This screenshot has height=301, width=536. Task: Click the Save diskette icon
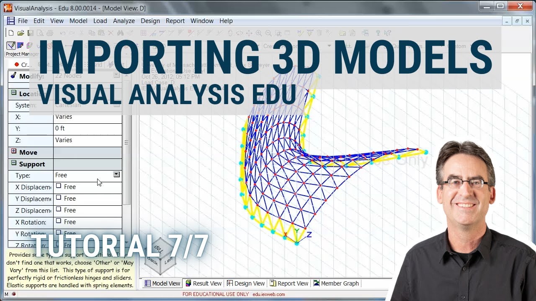(30, 33)
